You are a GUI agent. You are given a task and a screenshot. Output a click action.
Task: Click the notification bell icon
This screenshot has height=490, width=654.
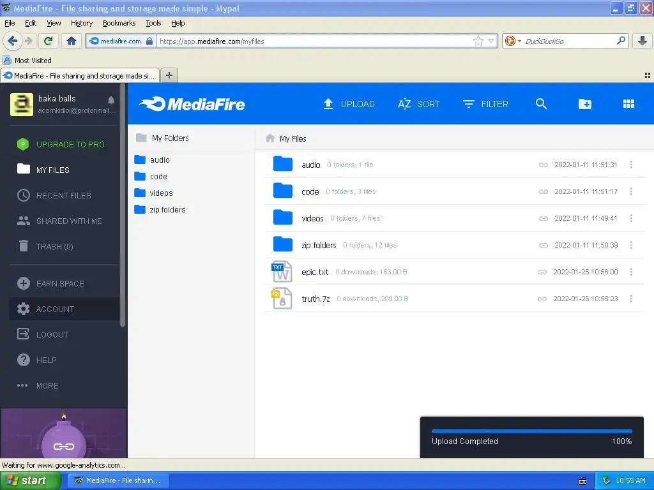click(x=111, y=100)
